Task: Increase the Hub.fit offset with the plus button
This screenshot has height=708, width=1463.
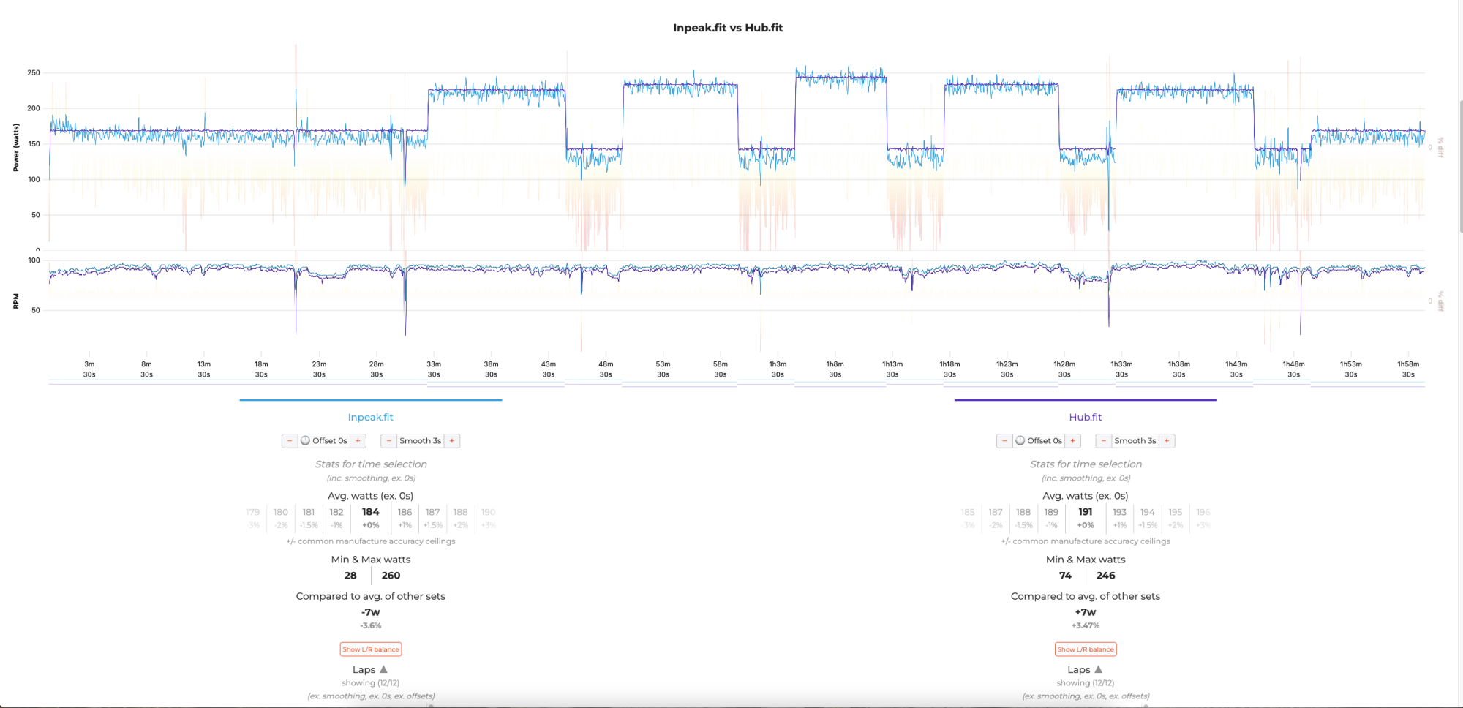Action: coord(1072,441)
